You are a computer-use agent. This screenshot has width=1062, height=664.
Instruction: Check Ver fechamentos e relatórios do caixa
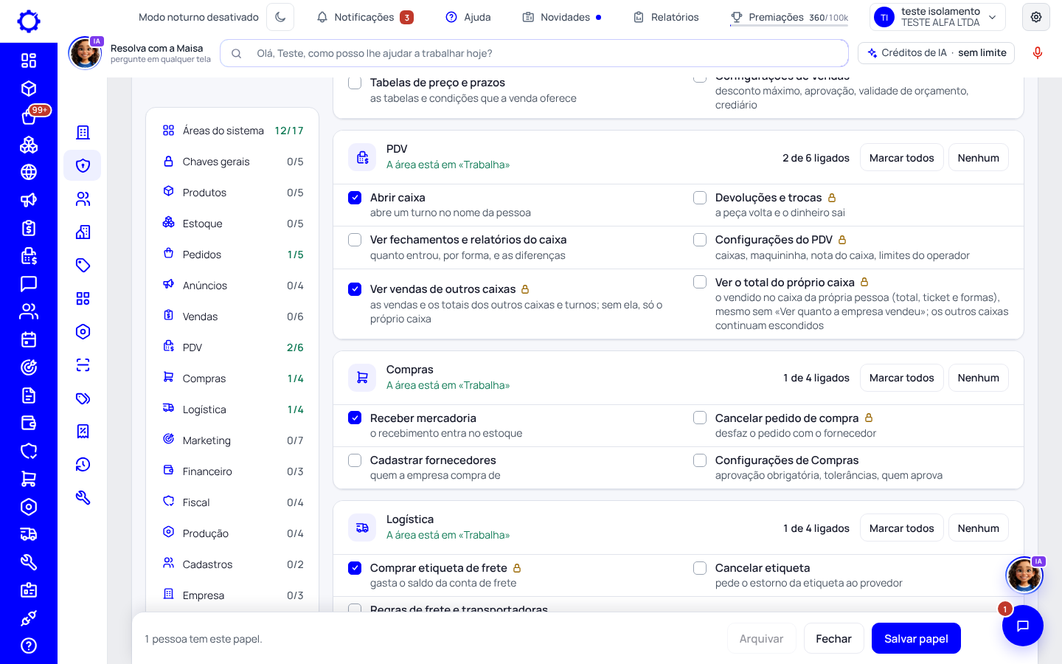click(x=355, y=240)
